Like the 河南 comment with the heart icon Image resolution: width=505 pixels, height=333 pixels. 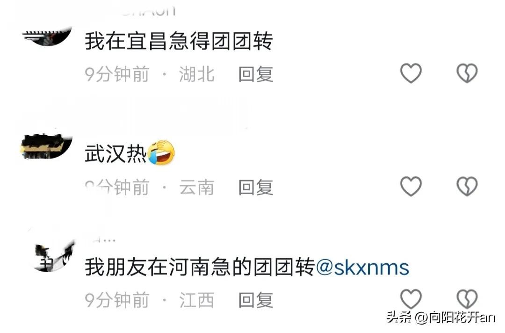click(x=411, y=298)
